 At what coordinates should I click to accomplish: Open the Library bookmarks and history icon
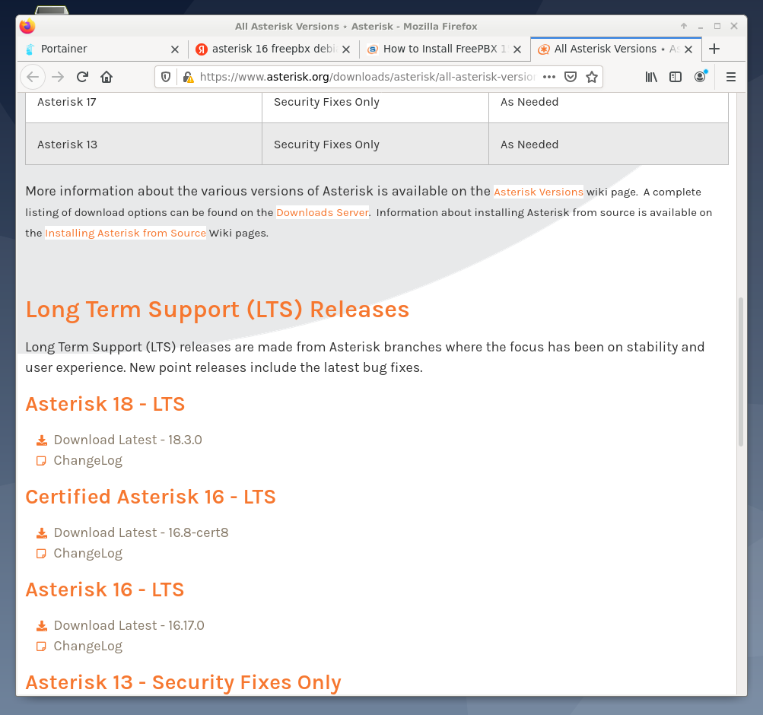click(651, 77)
